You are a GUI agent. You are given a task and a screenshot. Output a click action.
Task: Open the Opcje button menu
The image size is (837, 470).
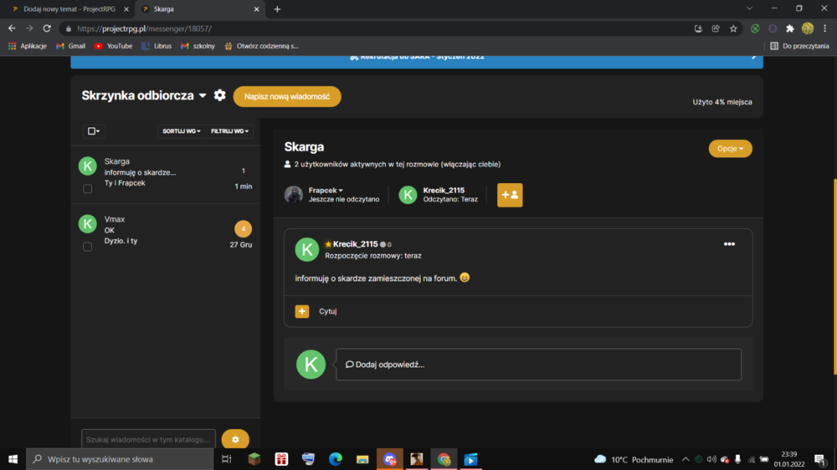(x=730, y=148)
